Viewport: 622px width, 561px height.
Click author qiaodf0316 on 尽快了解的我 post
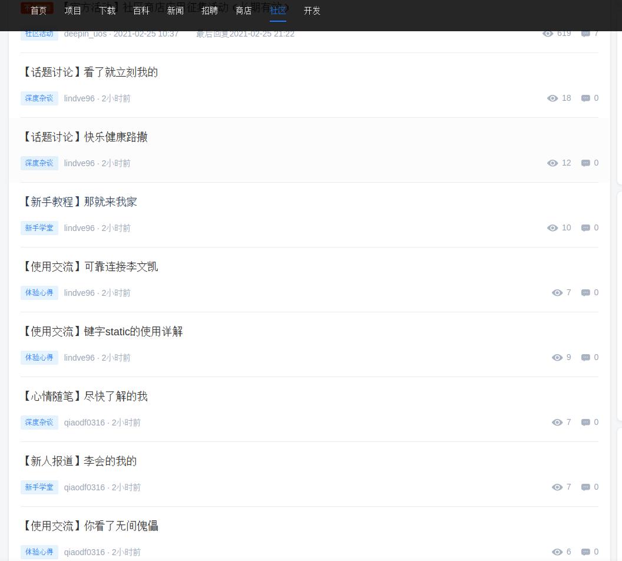coord(84,423)
